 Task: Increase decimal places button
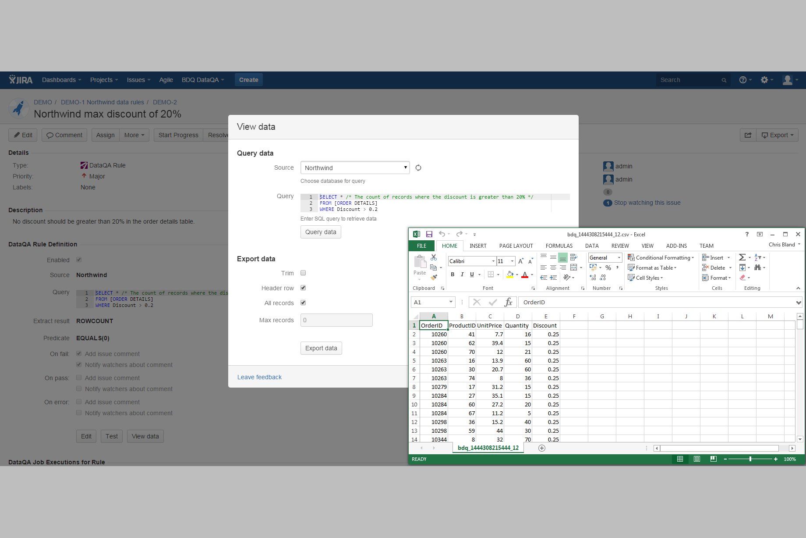593,278
